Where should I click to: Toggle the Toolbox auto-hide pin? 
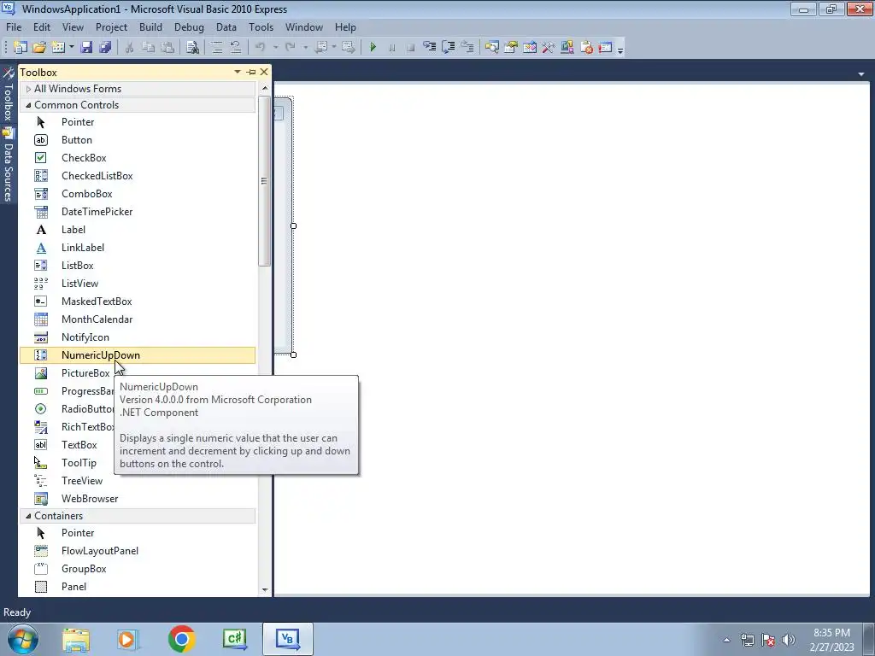point(251,72)
